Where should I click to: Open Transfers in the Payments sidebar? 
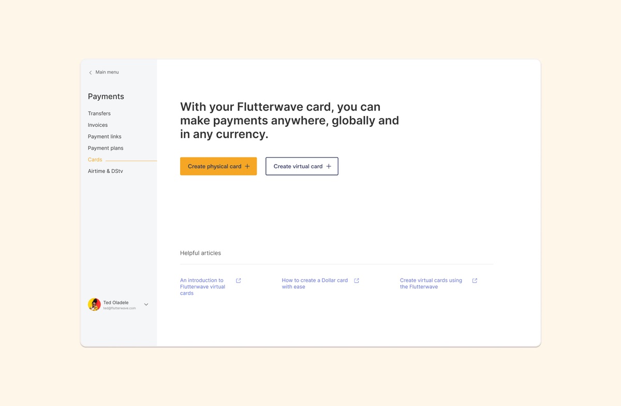click(99, 113)
